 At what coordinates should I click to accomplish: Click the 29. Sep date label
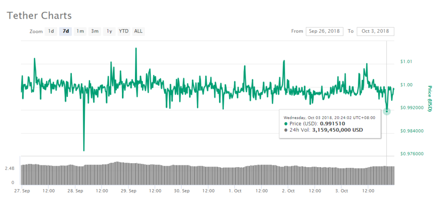[x=128, y=191]
